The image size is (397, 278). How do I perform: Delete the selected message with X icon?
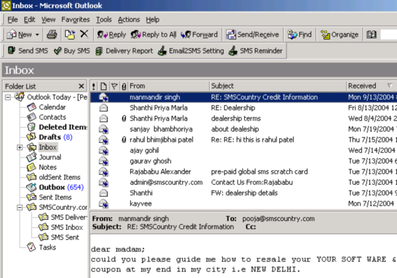[84, 34]
